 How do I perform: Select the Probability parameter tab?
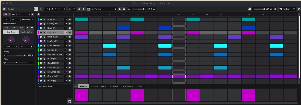(114, 86)
